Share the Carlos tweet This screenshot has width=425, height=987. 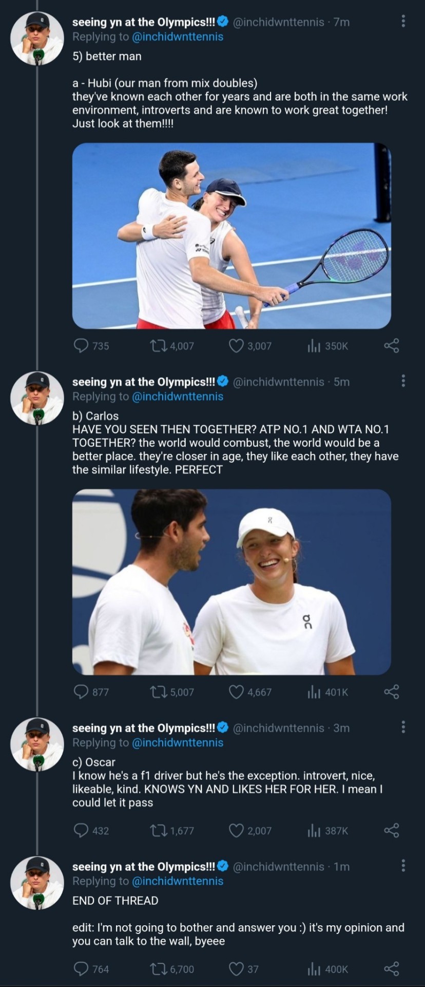[391, 691]
